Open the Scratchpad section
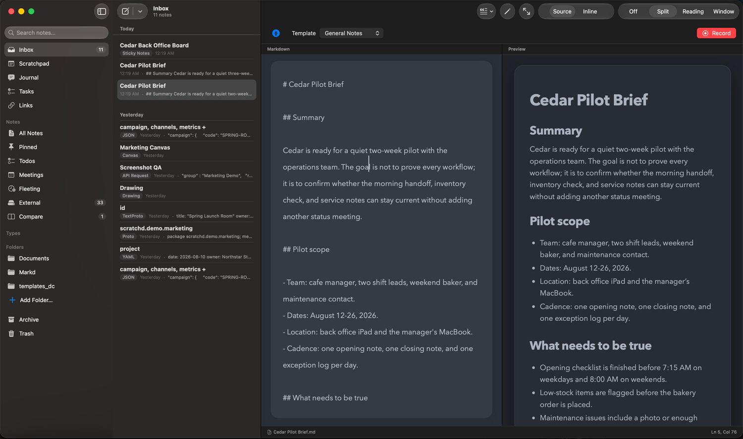The image size is (743, 439). coord(56,63)
